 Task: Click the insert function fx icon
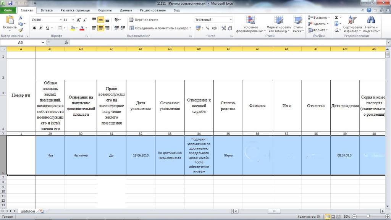pyautogui.click(x=66, y=42)
